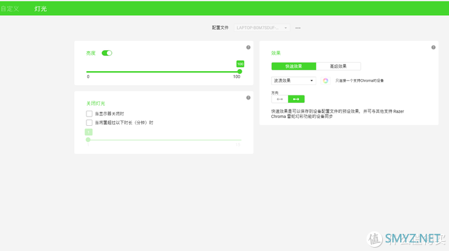Select the left wave direction button
This screenshot has height=251, width=449.
point(280,99)
